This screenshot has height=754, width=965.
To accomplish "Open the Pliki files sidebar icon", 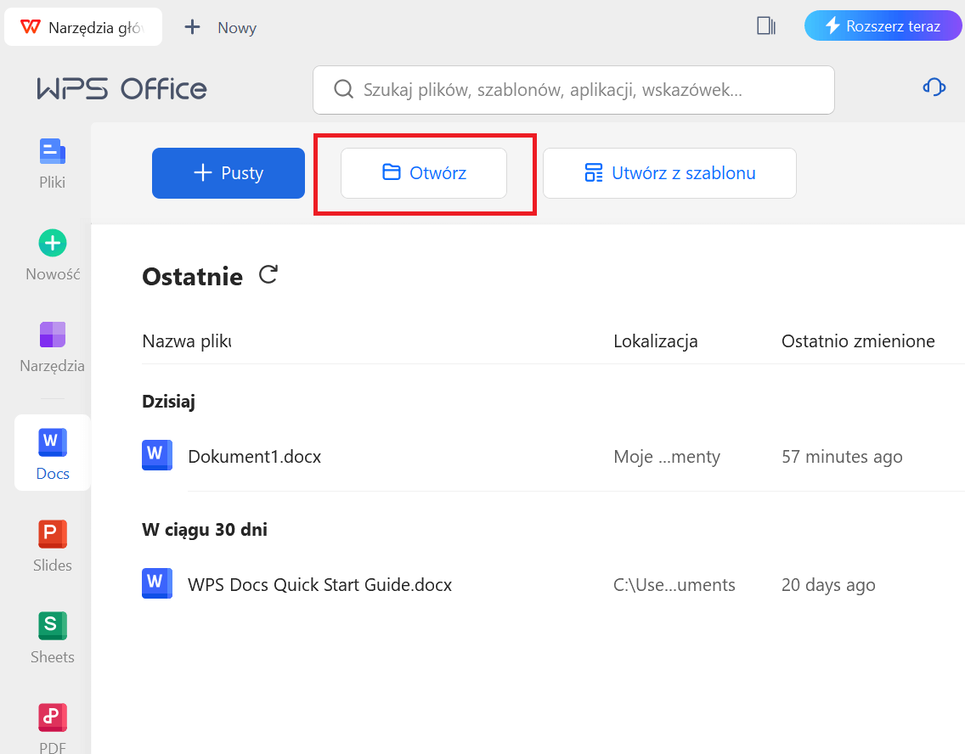I will [53, 151].
